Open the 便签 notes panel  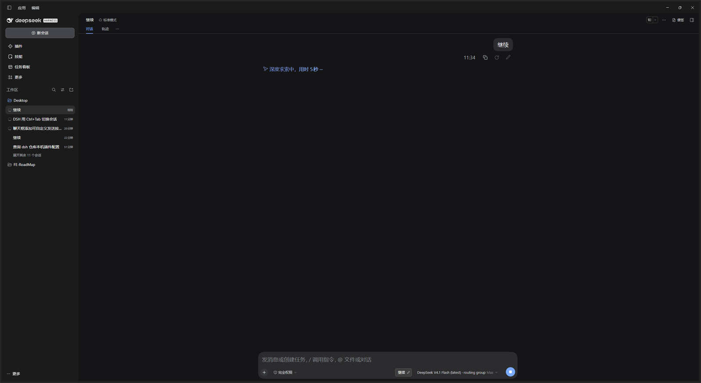[678, 20]
